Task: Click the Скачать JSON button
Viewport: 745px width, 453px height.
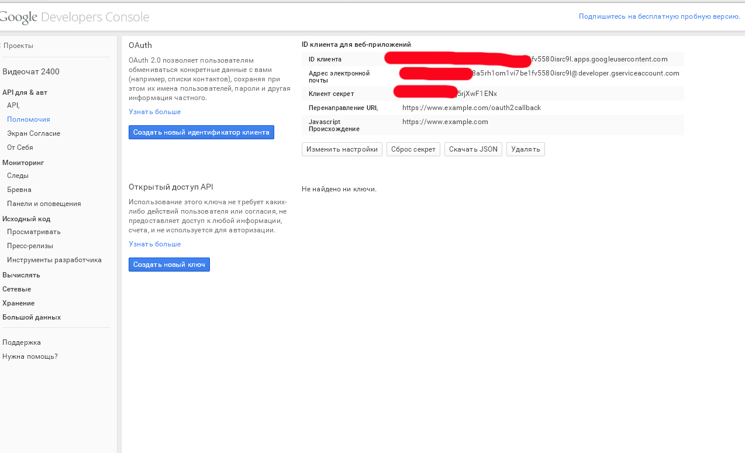Action: tap(473, 149)
